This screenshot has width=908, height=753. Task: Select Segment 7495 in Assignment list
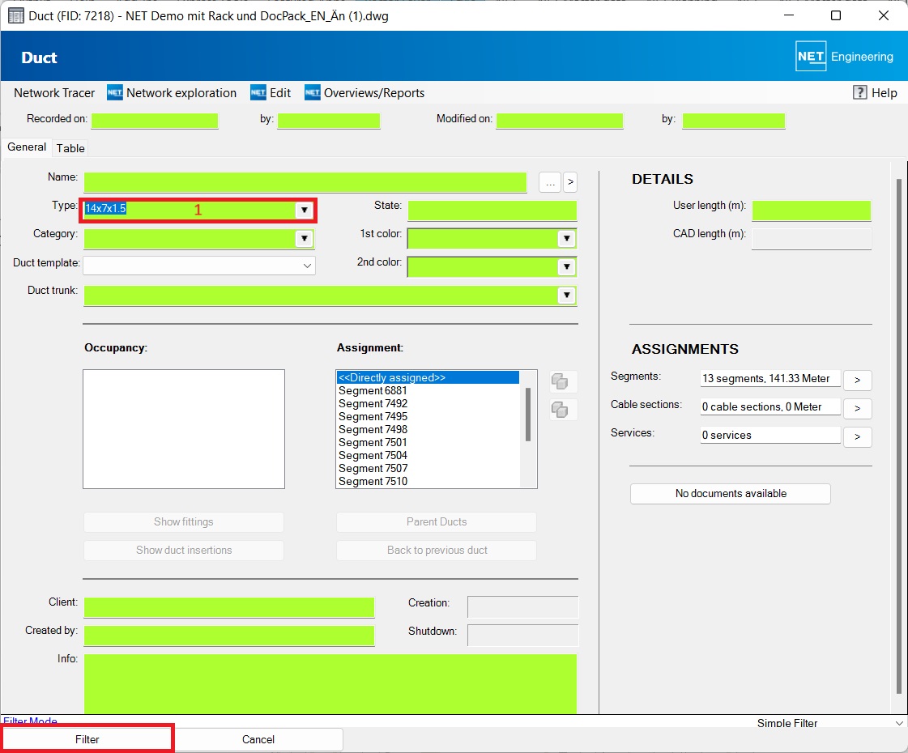click(x=373, y=416)
